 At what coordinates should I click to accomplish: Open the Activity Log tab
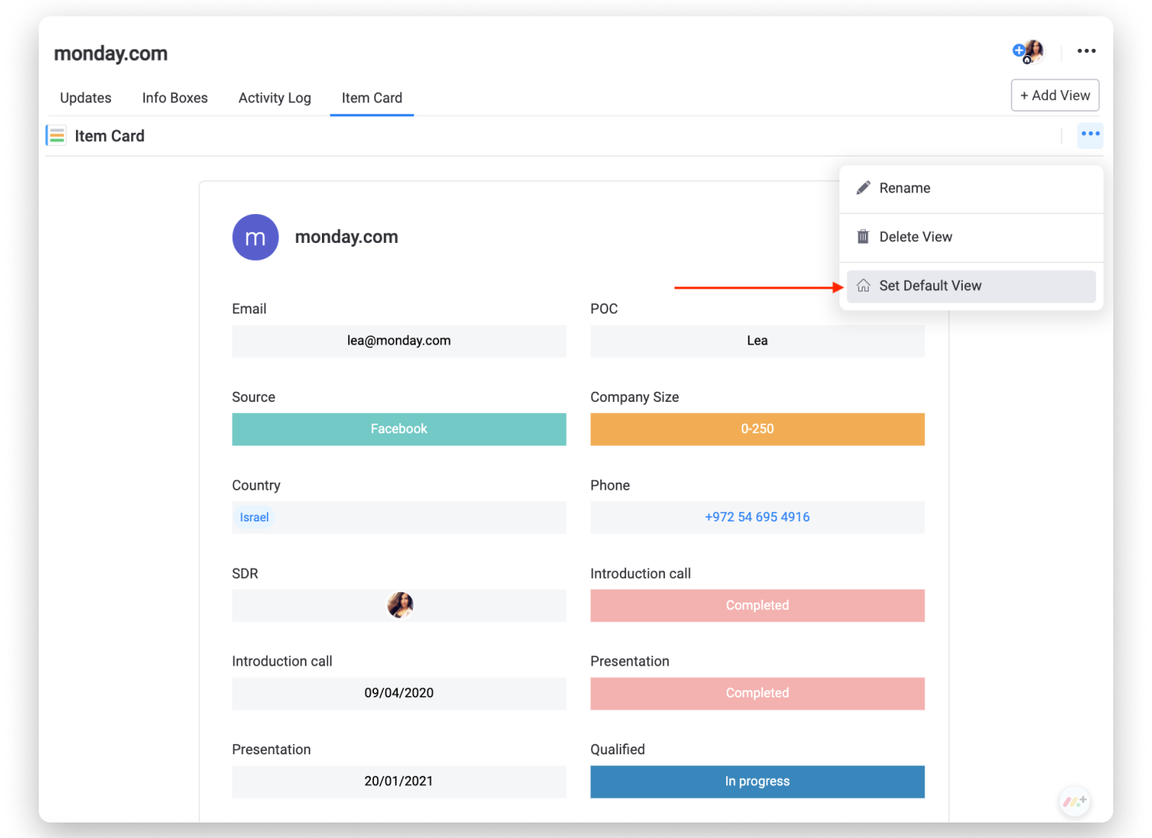(275, 98)
